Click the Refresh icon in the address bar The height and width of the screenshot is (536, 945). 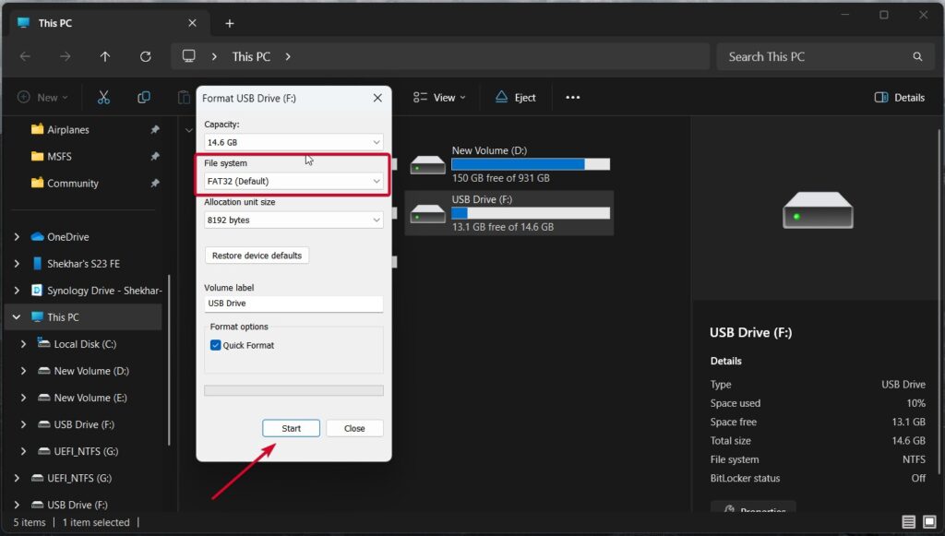tap(145, 56)
